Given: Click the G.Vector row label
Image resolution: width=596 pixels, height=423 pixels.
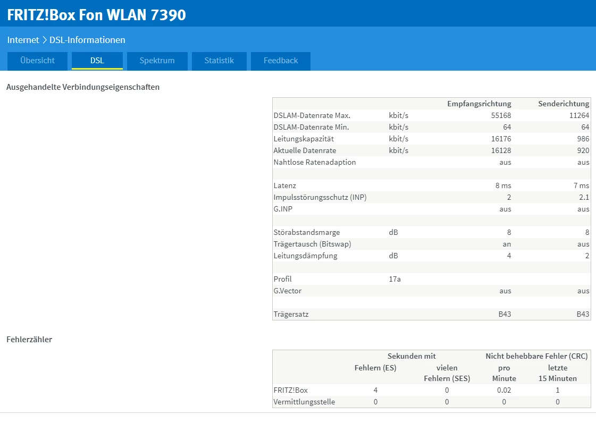Looking at the screenshot, I should coord(287,291).
